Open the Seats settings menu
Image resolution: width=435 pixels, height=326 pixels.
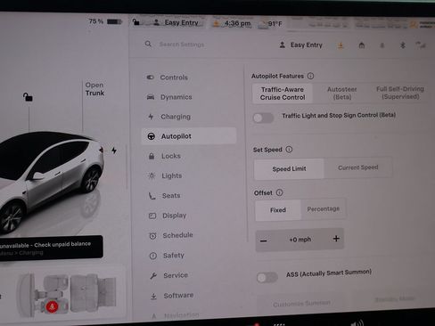pyautogui.click(x=171, y=196)
